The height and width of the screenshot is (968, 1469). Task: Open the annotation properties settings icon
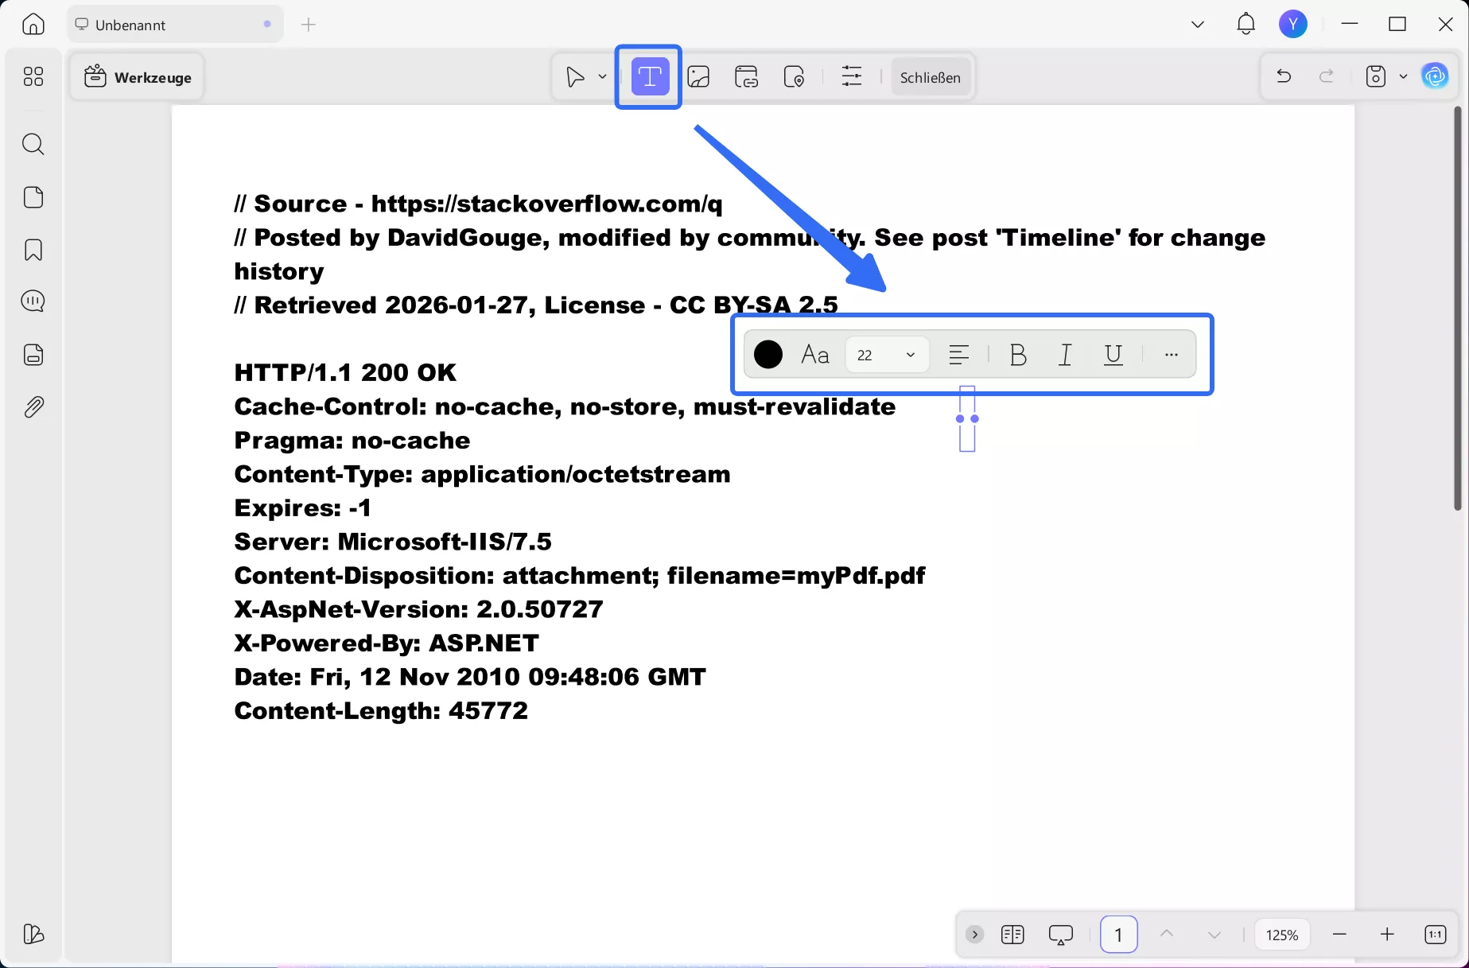click(x=851, y=76)
